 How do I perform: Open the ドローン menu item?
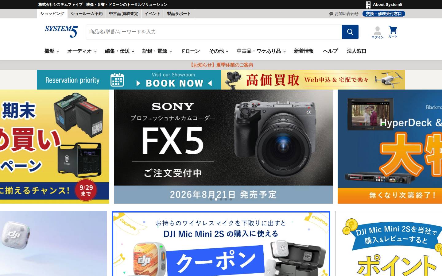pos(190,51)
